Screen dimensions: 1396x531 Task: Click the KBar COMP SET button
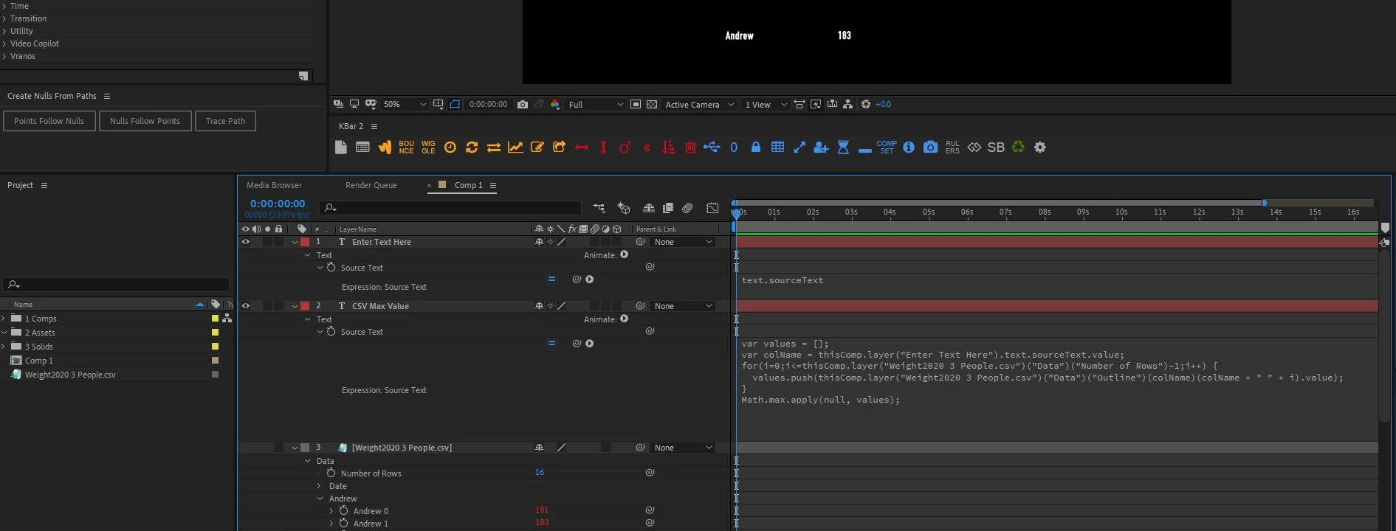click(887, 147)
